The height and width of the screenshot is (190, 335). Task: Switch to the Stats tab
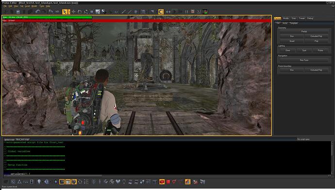(x=294, y=18)
